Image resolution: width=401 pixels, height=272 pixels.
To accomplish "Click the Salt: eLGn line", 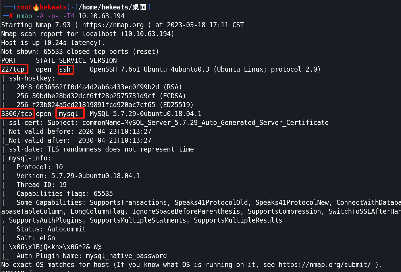I will (x=36, y=238).
